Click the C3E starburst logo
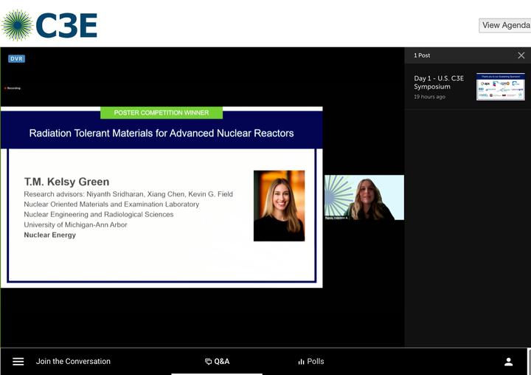Screen dimensions: 531x375 (17, 25)
